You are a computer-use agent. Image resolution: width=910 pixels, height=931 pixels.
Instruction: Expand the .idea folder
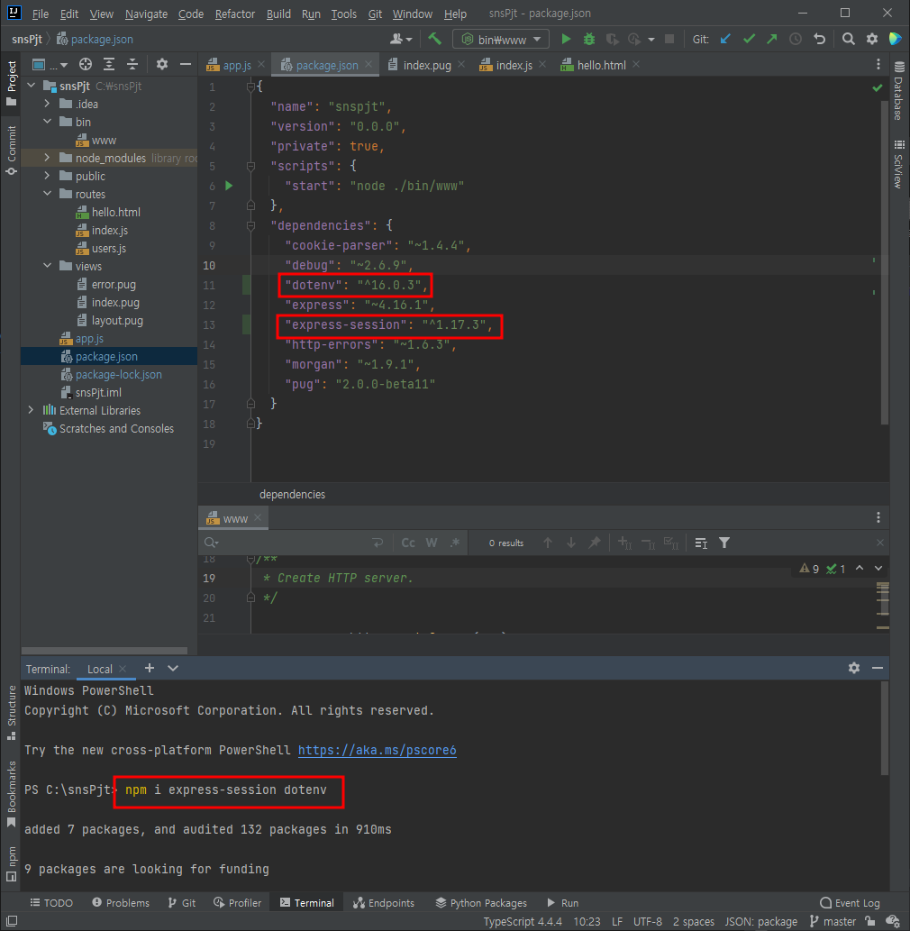[x=48, y=104]
